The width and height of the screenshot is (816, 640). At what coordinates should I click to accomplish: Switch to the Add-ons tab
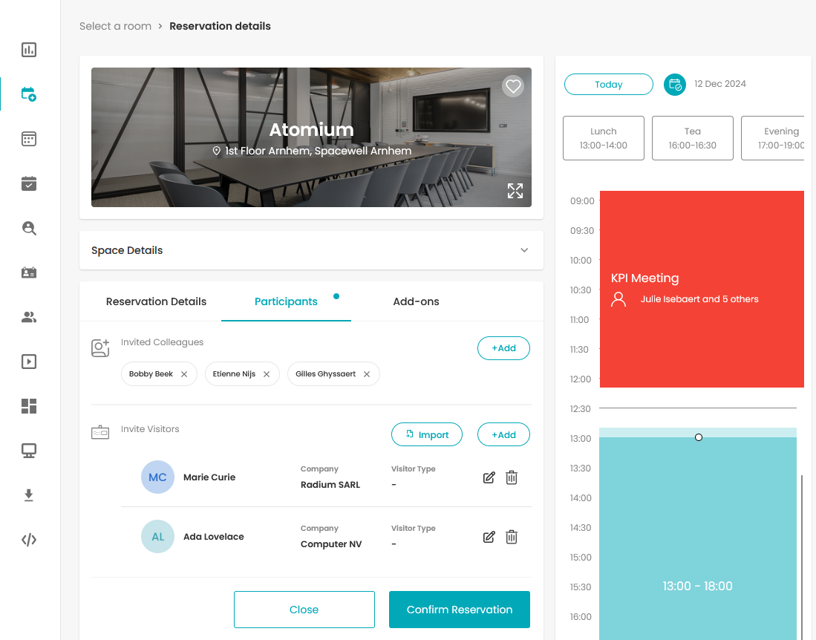pyautogui.click(x=416, y=301)
